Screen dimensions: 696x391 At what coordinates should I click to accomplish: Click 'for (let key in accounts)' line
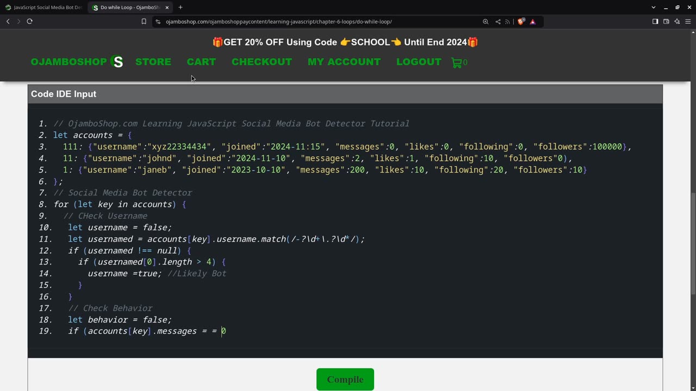120,204
